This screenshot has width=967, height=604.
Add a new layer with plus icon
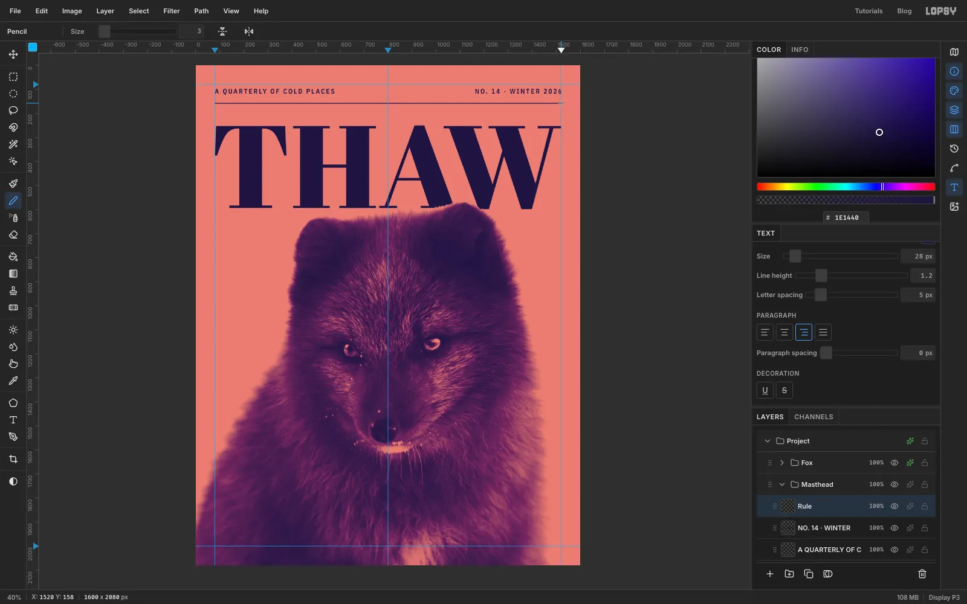click(x=770, y=574)
